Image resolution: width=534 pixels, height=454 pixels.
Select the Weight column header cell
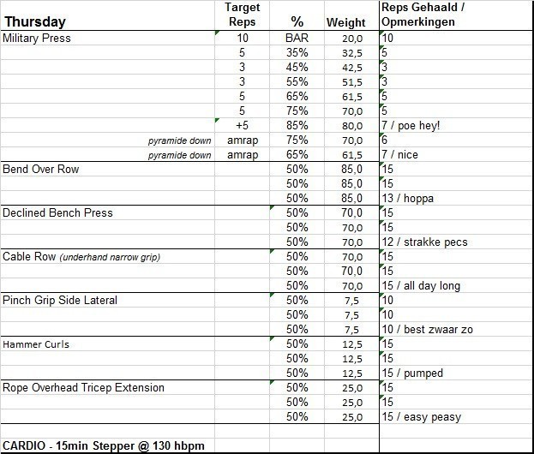(345, 22)
